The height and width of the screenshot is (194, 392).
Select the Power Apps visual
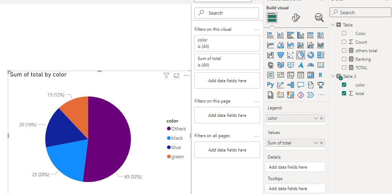pos(300,95)
